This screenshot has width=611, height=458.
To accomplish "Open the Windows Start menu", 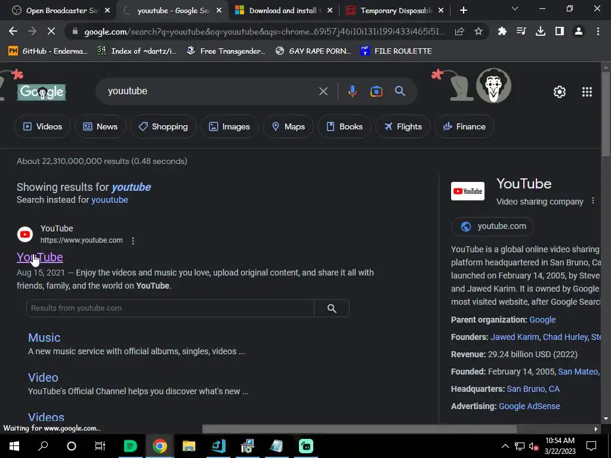I will [x=14, y=446].
